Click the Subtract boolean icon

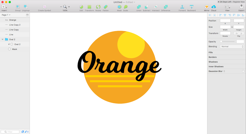pyautogui.click(x=147, y=7)
